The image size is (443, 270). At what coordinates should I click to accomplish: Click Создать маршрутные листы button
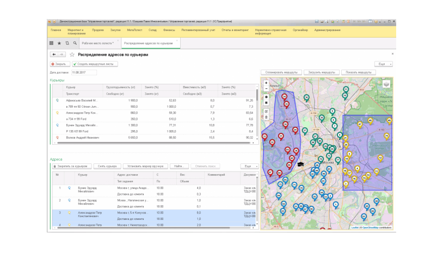coord(95,64)
